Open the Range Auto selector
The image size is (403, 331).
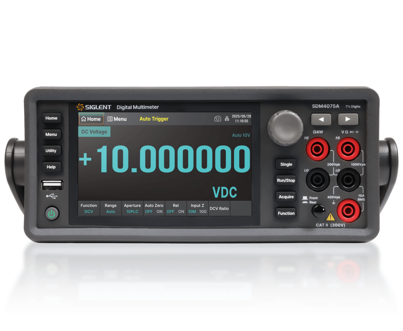click(x=110, y=208)
